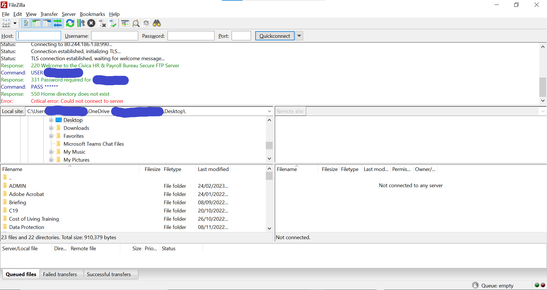547x290 pixels.
Task: Toggle synchronized browsing
Action: tap(146, 23)
